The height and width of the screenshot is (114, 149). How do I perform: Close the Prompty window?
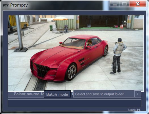click(x=138, y=4)
